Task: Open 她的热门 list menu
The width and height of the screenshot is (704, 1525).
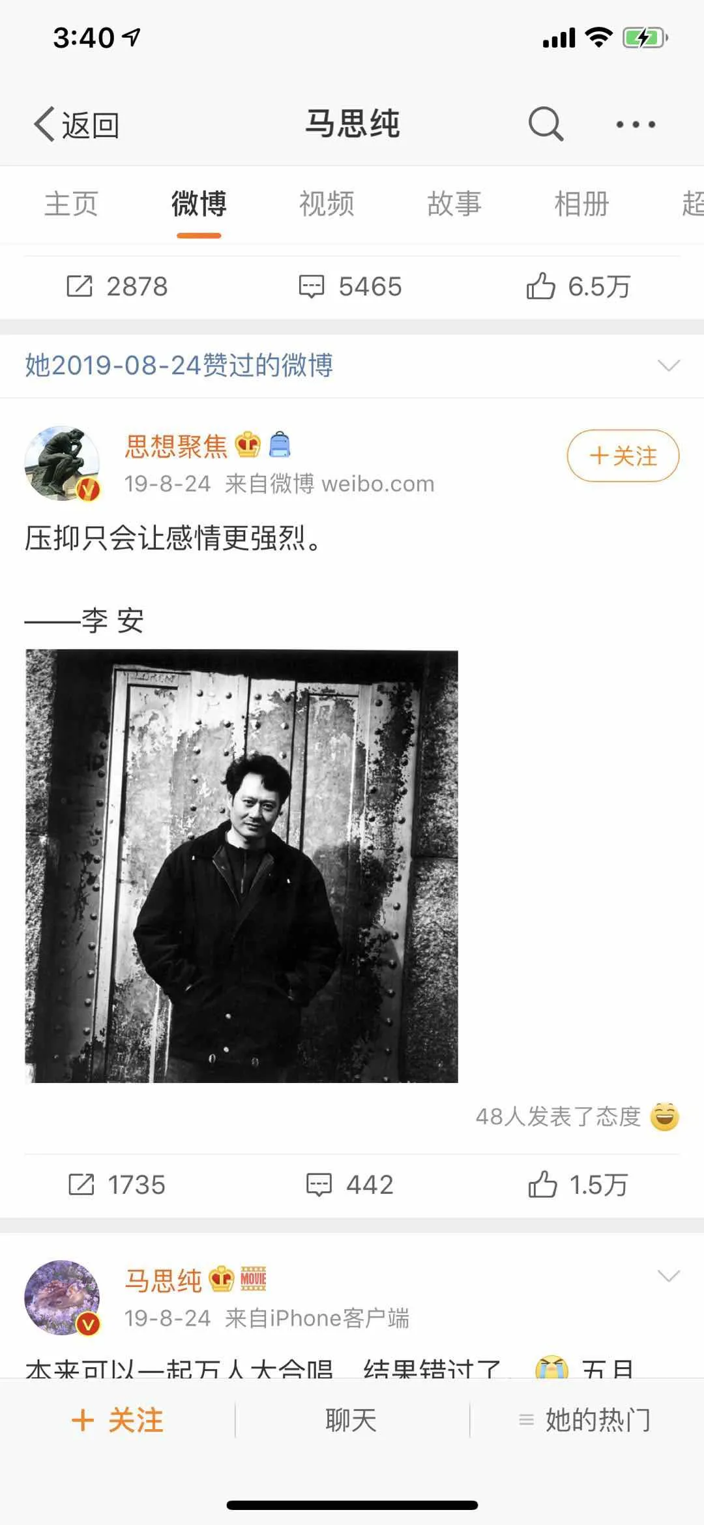Action: (x=585, y=1419)
